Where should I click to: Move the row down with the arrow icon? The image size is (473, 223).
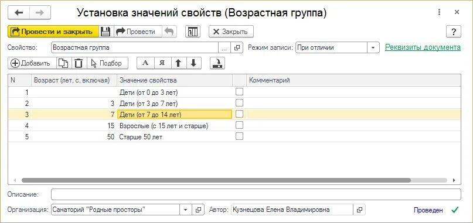(x=193, y=63)
